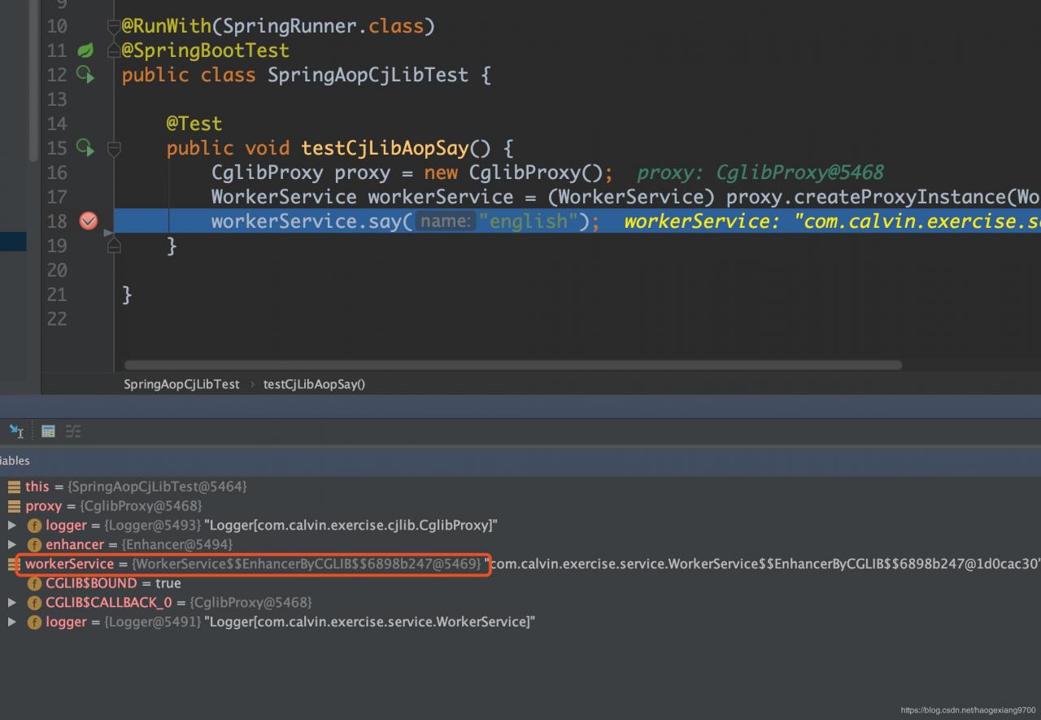1041x720 pixels.
Task: Click line number 16 in the gutter
Action: pyautogui.click(x=57, y=172)
